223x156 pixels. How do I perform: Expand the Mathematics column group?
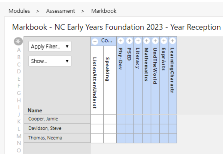coord(146,41)
